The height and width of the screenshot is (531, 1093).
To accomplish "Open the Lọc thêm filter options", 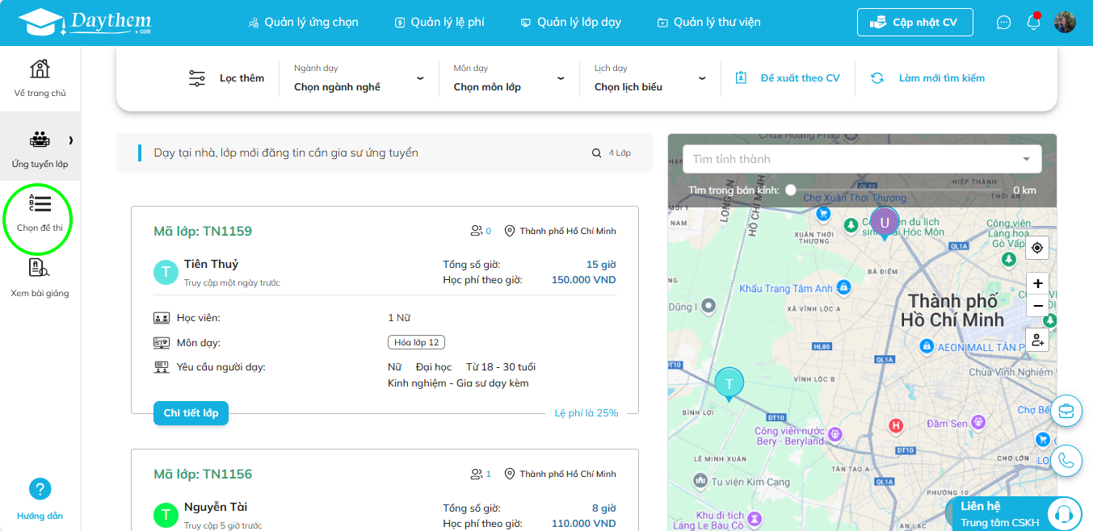I will pos(226,78).
